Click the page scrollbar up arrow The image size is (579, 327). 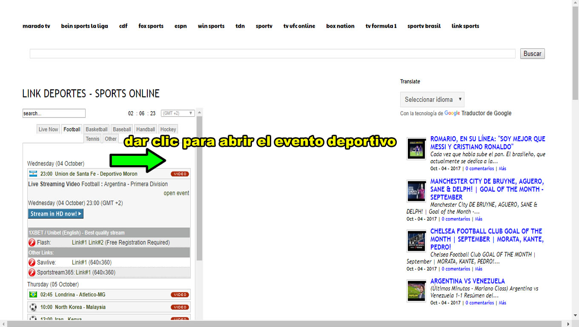pyautogui.click(x=576, y=3)
